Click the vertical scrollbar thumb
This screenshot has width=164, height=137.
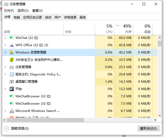pyautogui.click(x=160, y=43)
